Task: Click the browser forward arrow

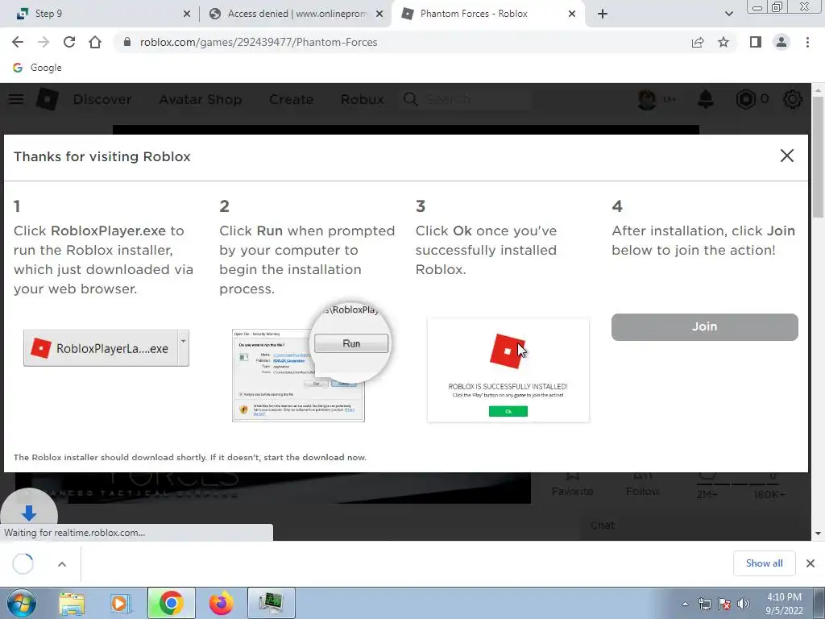Action: point(44,42)
